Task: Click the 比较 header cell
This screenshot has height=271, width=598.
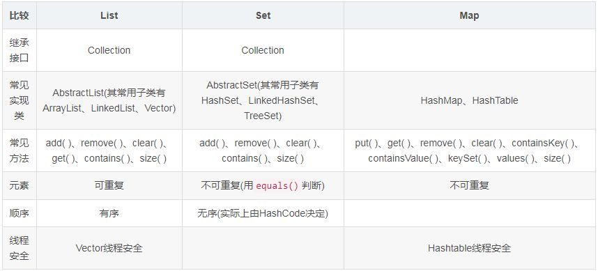Action: click(x=19, y=15)
